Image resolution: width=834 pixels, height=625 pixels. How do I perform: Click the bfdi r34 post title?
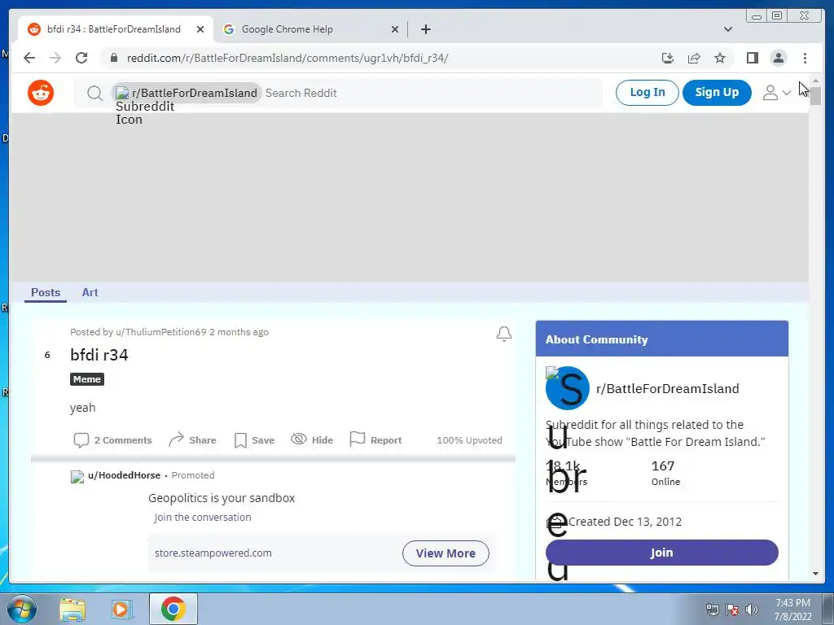(99, 355)
